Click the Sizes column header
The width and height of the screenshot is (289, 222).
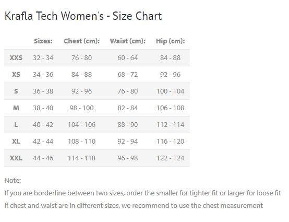43,41
